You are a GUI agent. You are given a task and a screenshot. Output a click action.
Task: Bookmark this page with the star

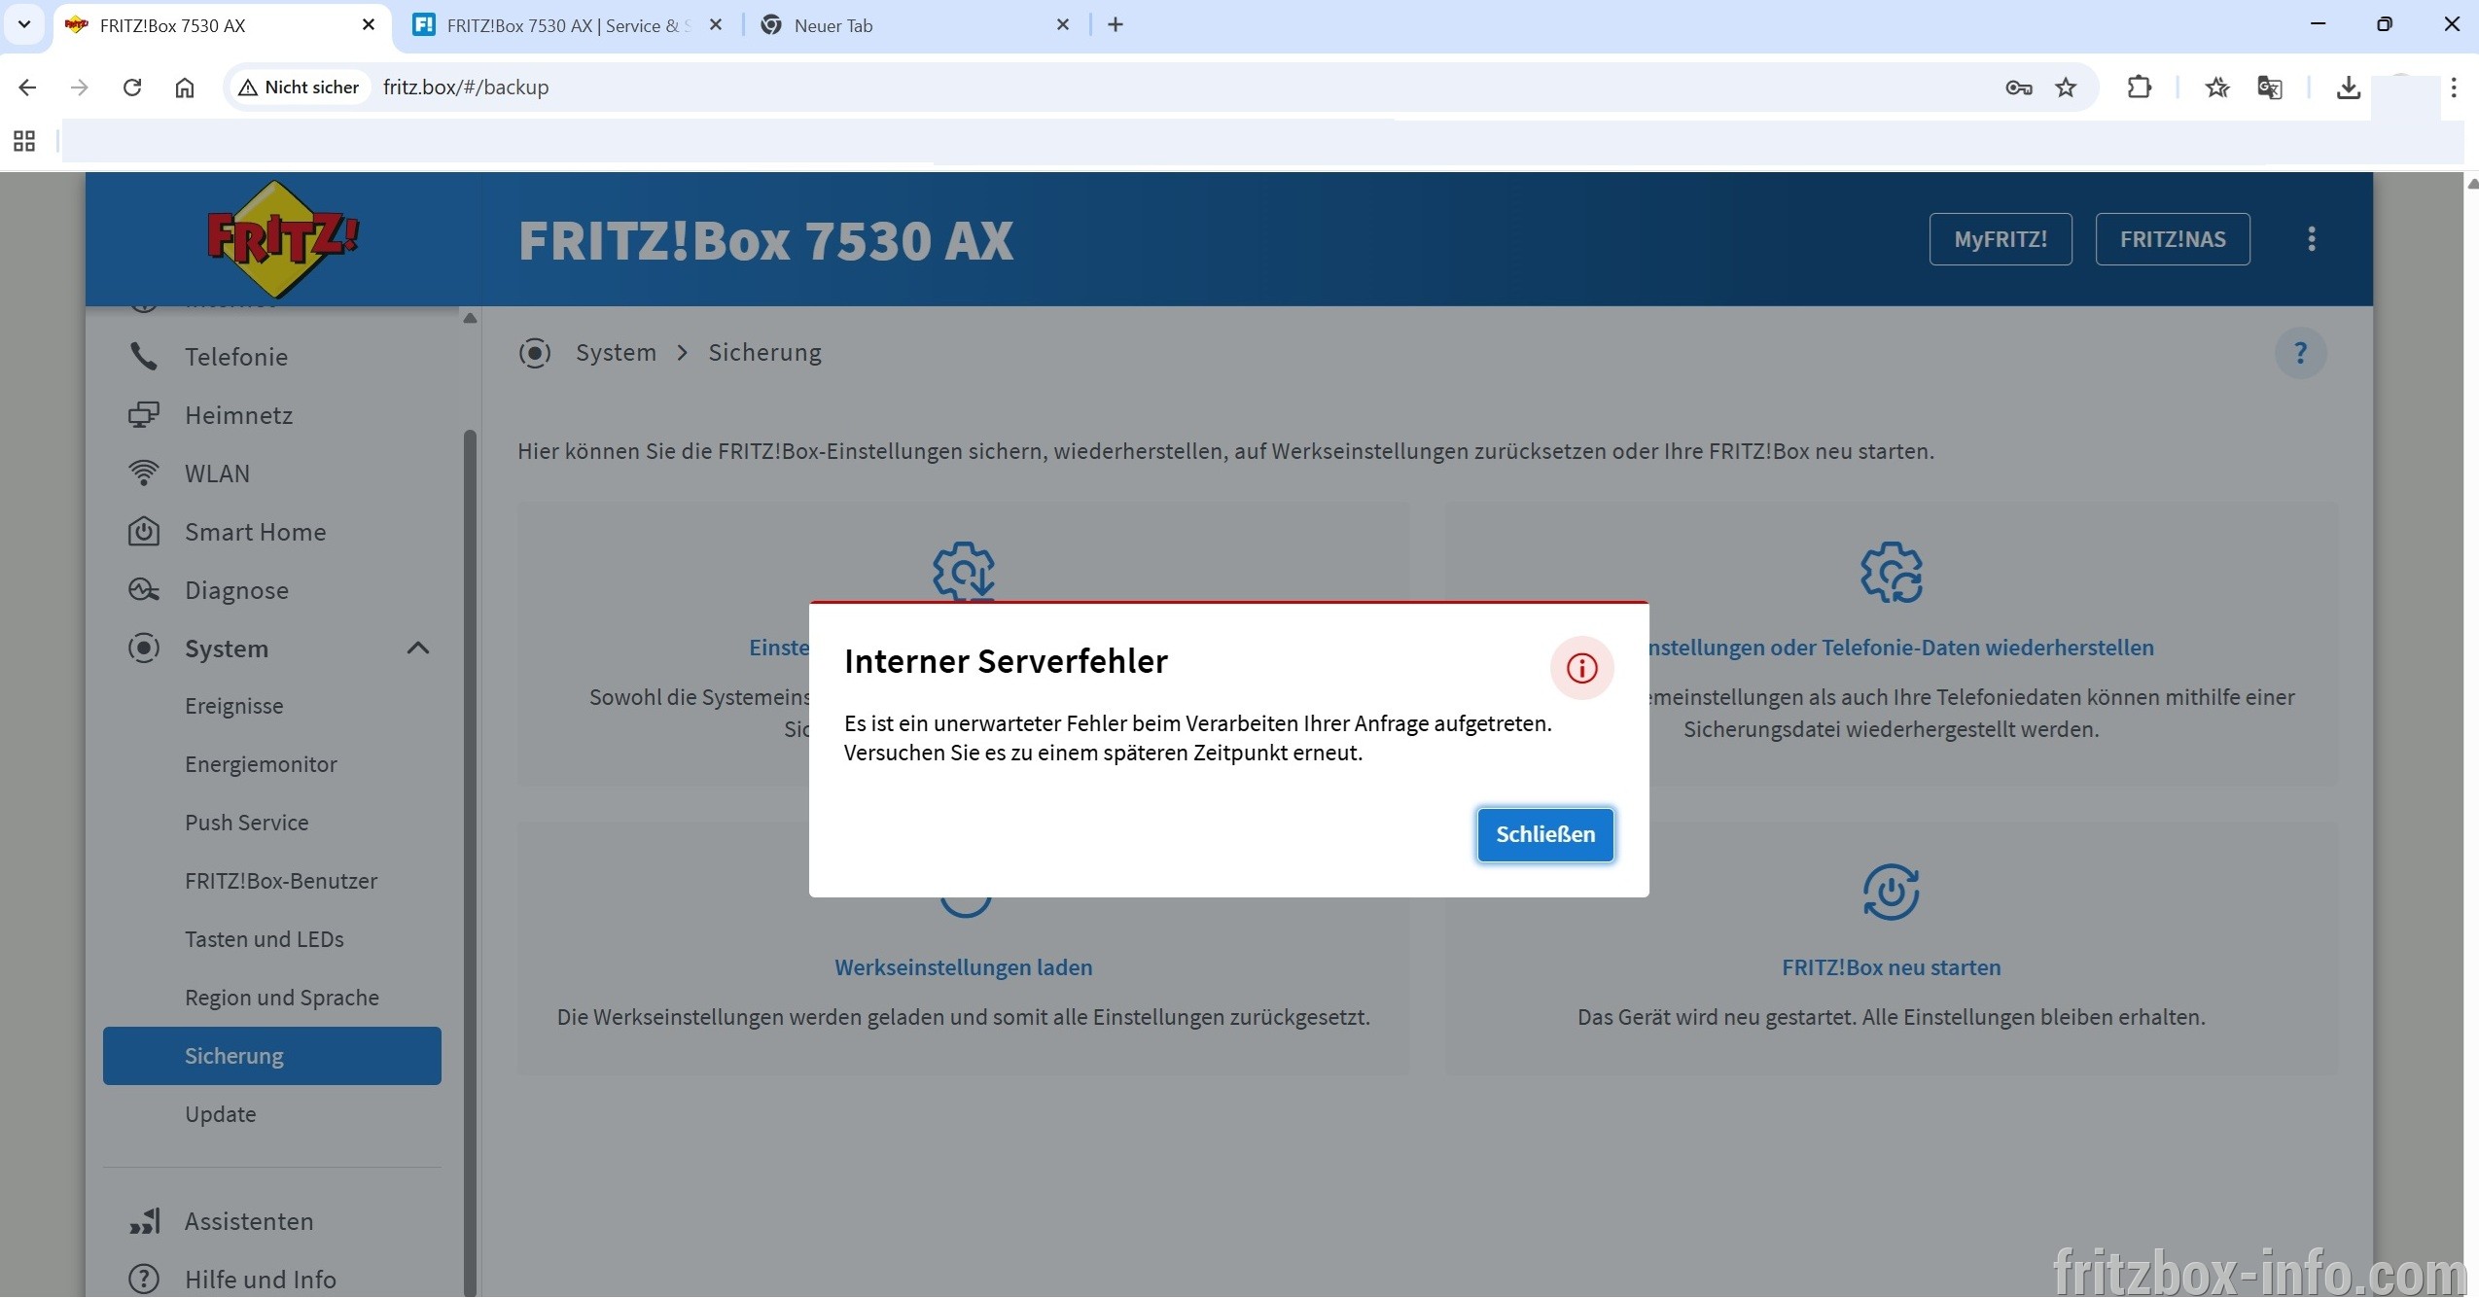2066,88
